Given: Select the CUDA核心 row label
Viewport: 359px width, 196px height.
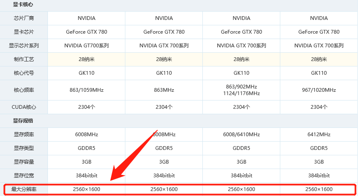Looking at the screenshot, I should [x=24, y=107].
